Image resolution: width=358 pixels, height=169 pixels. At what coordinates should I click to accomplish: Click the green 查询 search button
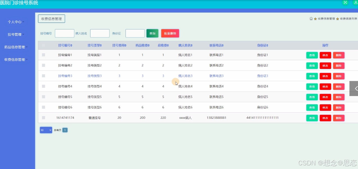(x=152, y=33)
